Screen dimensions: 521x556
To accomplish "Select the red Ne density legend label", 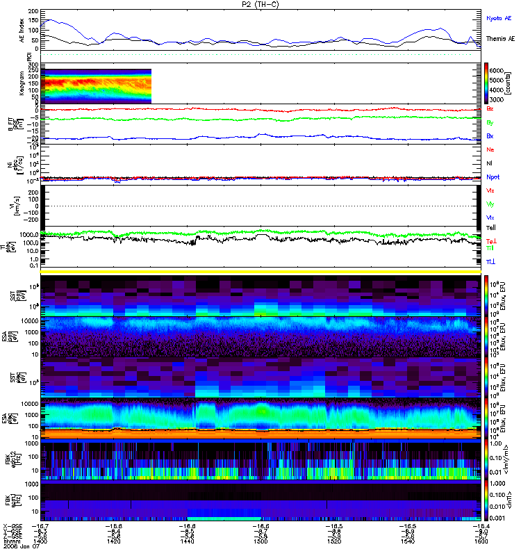I will [490, 149].
